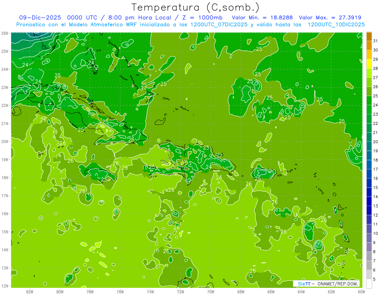Click the "0000 UTC" time text
Image resolution: width=384 pixels, height=296 pixels.
coord(82,18)
